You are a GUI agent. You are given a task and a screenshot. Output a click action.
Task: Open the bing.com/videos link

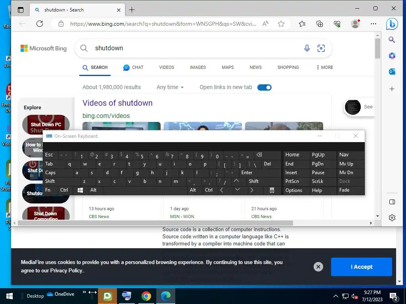(106, 116)
